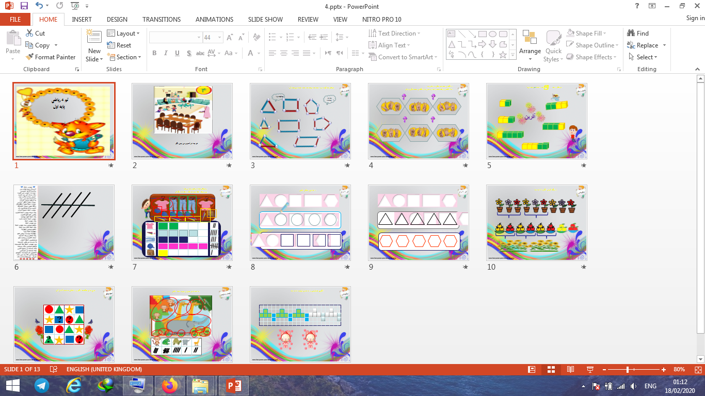The image size is (705, 396).
Task: Toggle Slide Sorter view button
Action: [x=551, y=369]
